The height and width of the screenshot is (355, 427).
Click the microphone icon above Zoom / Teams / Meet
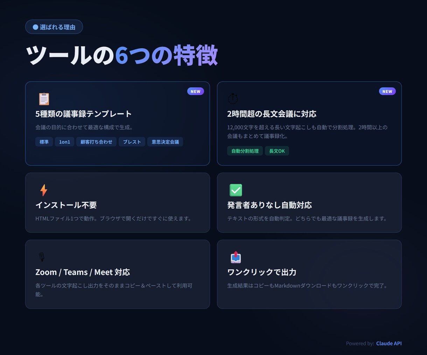point(42,257)
